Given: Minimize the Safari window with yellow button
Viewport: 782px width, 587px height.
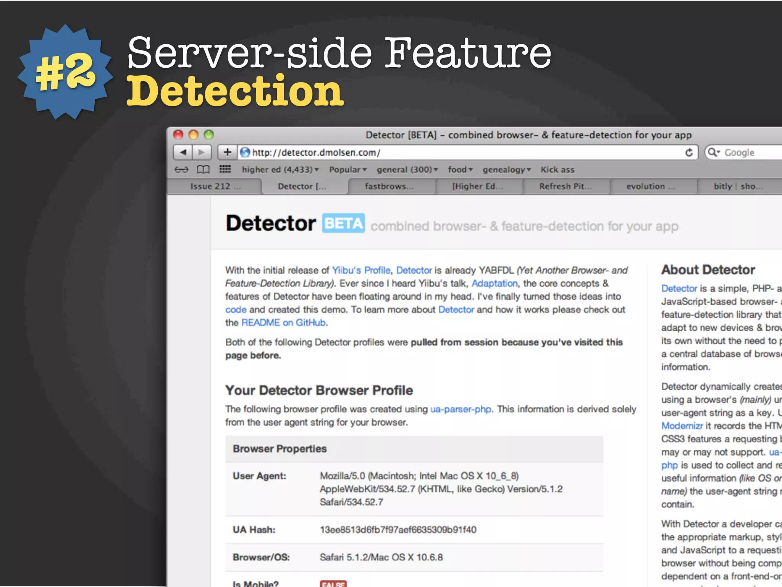Looking at the screenshot, I should 194,135.
